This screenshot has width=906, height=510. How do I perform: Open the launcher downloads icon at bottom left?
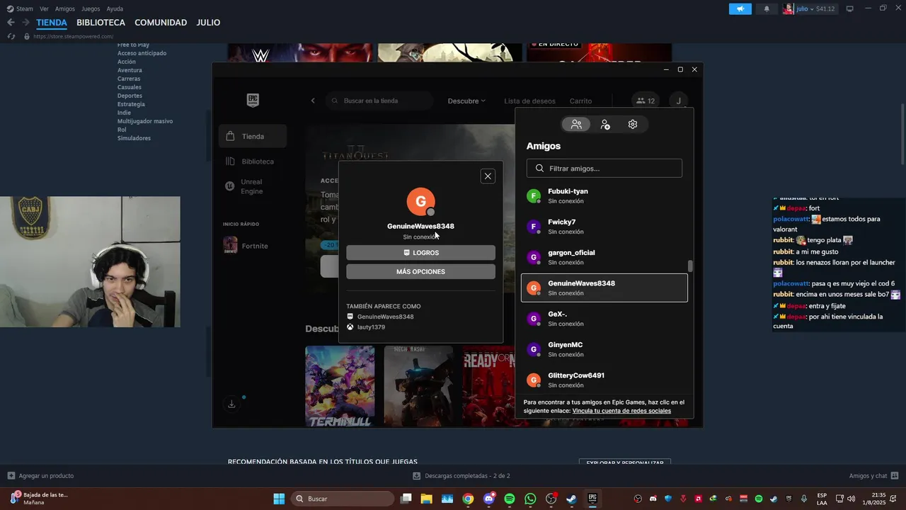231,404
